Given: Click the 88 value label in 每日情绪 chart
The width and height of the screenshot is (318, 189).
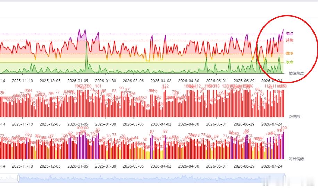Looking at the screenshot, I should point(165,132).
